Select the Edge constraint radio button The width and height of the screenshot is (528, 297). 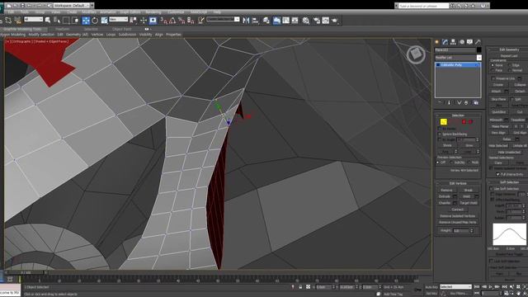point(510,65)
